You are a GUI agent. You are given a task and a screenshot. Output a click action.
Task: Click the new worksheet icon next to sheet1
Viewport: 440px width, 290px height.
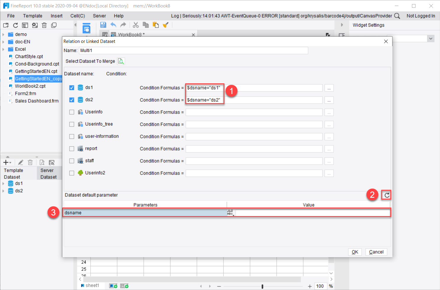[113, 285]
